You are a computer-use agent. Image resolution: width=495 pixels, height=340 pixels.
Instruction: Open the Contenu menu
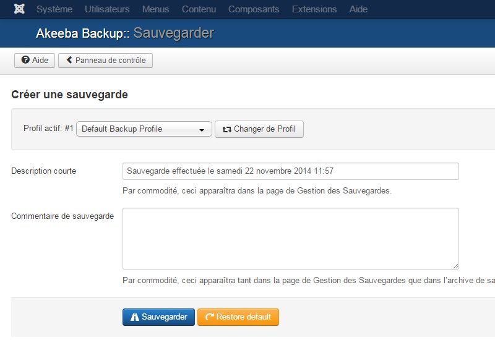coord(199,9)
